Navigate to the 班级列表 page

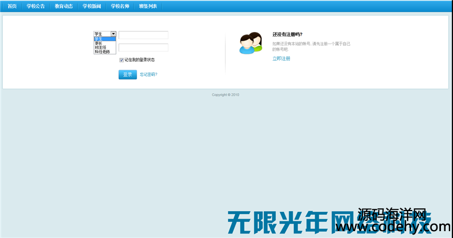148,6
